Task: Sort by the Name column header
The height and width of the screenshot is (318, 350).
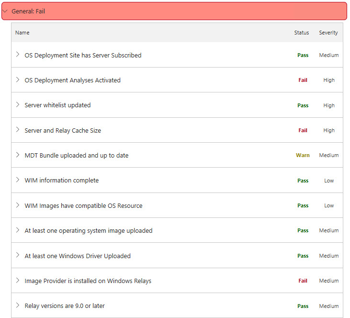Action: point(23,33)
